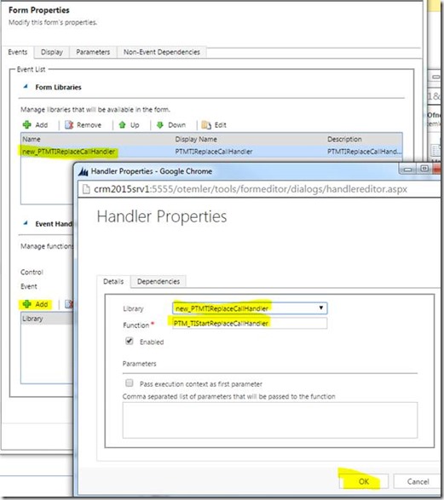Move library Down with green arrow
This screenshot has height=500, width=444.
point(160,124)
